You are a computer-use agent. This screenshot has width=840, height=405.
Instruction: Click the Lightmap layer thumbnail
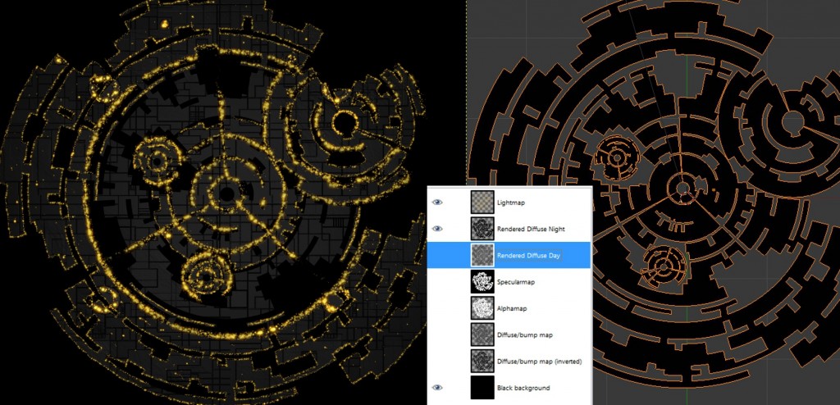point(482,202)
